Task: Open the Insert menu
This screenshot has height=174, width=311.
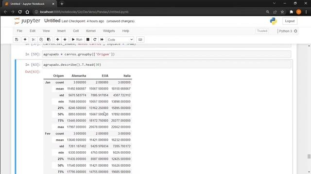Action: pyautogui.click(x=61, y=31)
